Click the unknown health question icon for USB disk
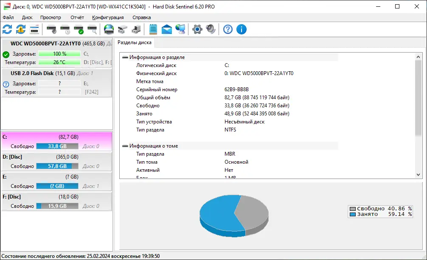This screenshot has width=427, height=260. coord(6,84)
